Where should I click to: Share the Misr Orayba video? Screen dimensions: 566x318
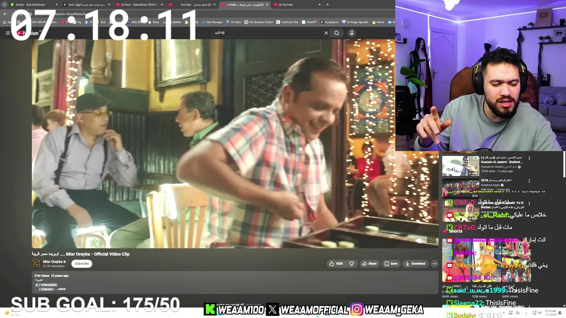[369, 264]
